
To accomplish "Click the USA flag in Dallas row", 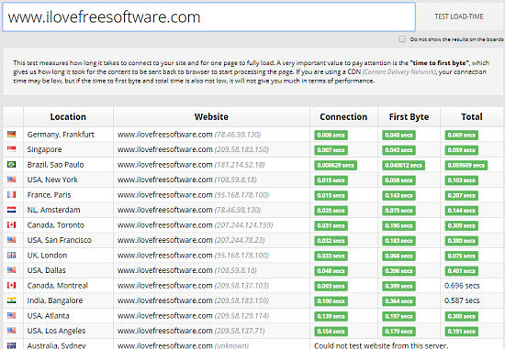I will click(x=12, y=270).
